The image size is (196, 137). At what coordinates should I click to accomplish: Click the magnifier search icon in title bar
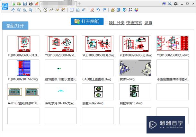(x=170, y=4)
